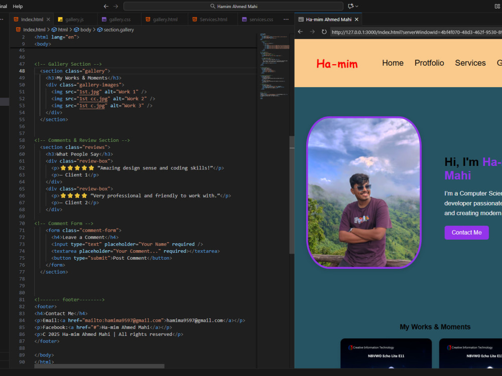Open the Services nav link in preview
Viewport: 502px width, 376px height.
pos(470,63)
